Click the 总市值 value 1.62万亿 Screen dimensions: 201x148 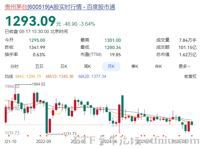click(188, 55)
